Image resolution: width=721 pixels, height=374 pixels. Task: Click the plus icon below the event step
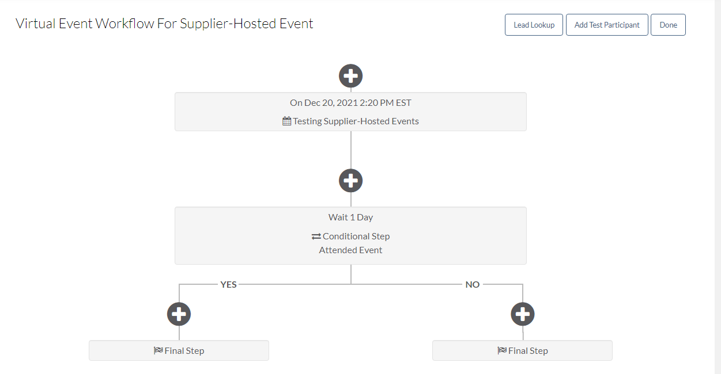point(350,180)
